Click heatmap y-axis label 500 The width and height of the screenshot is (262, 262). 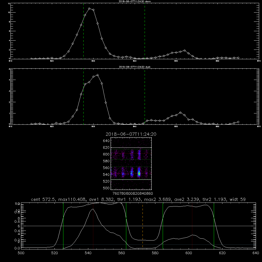106,188
